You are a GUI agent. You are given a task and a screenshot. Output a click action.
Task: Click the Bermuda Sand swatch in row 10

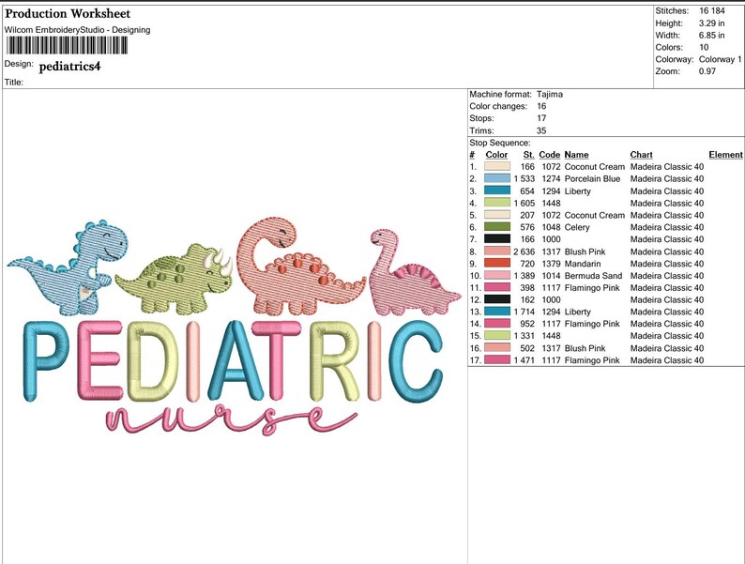497,276
